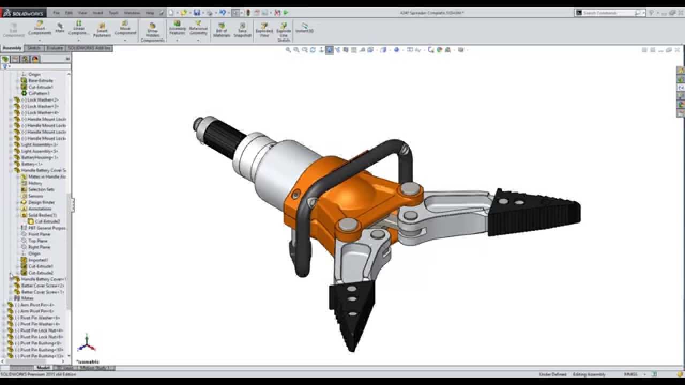Click Editing Assembly in status bar
Viewport: 685px width, 385px height.
pos(589,374)
